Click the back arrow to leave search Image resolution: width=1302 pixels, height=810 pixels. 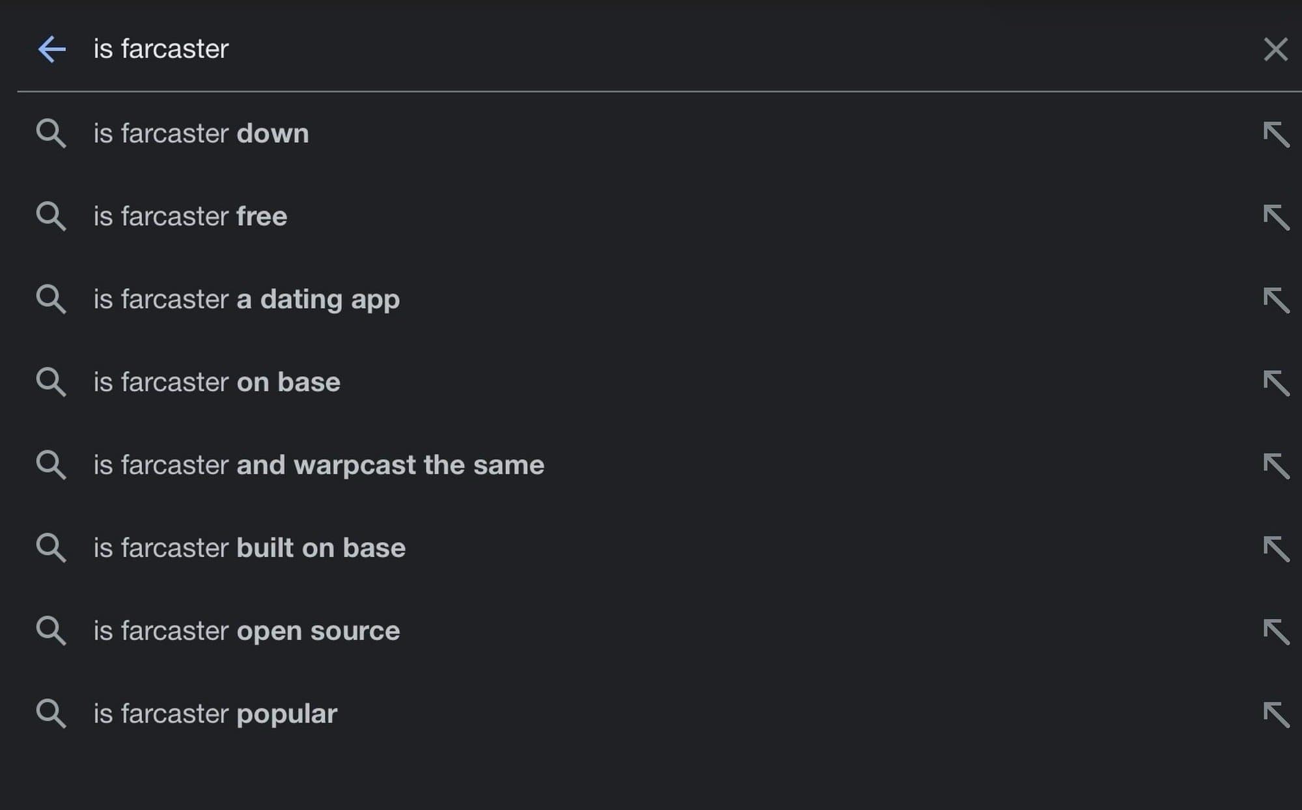(x=52, y=49)
